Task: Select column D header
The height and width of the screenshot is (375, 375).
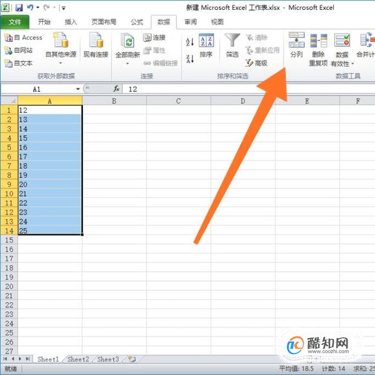Action: click(242, 101)
